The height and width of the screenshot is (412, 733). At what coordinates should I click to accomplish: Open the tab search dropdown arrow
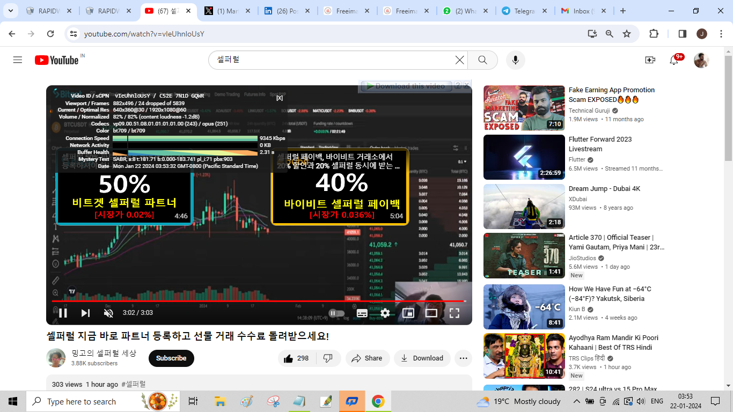tap(12, 11)
